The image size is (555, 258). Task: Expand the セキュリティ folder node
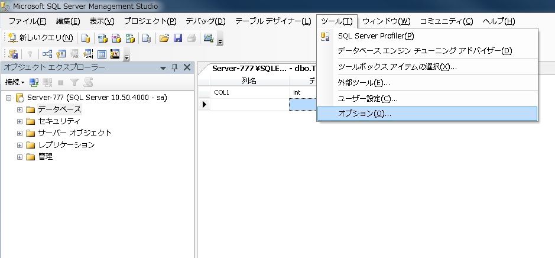pos(20,121)
